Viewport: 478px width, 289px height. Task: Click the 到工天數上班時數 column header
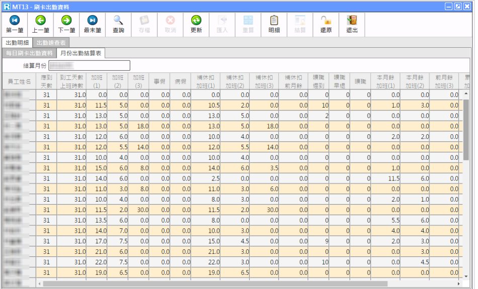point(71,81)
